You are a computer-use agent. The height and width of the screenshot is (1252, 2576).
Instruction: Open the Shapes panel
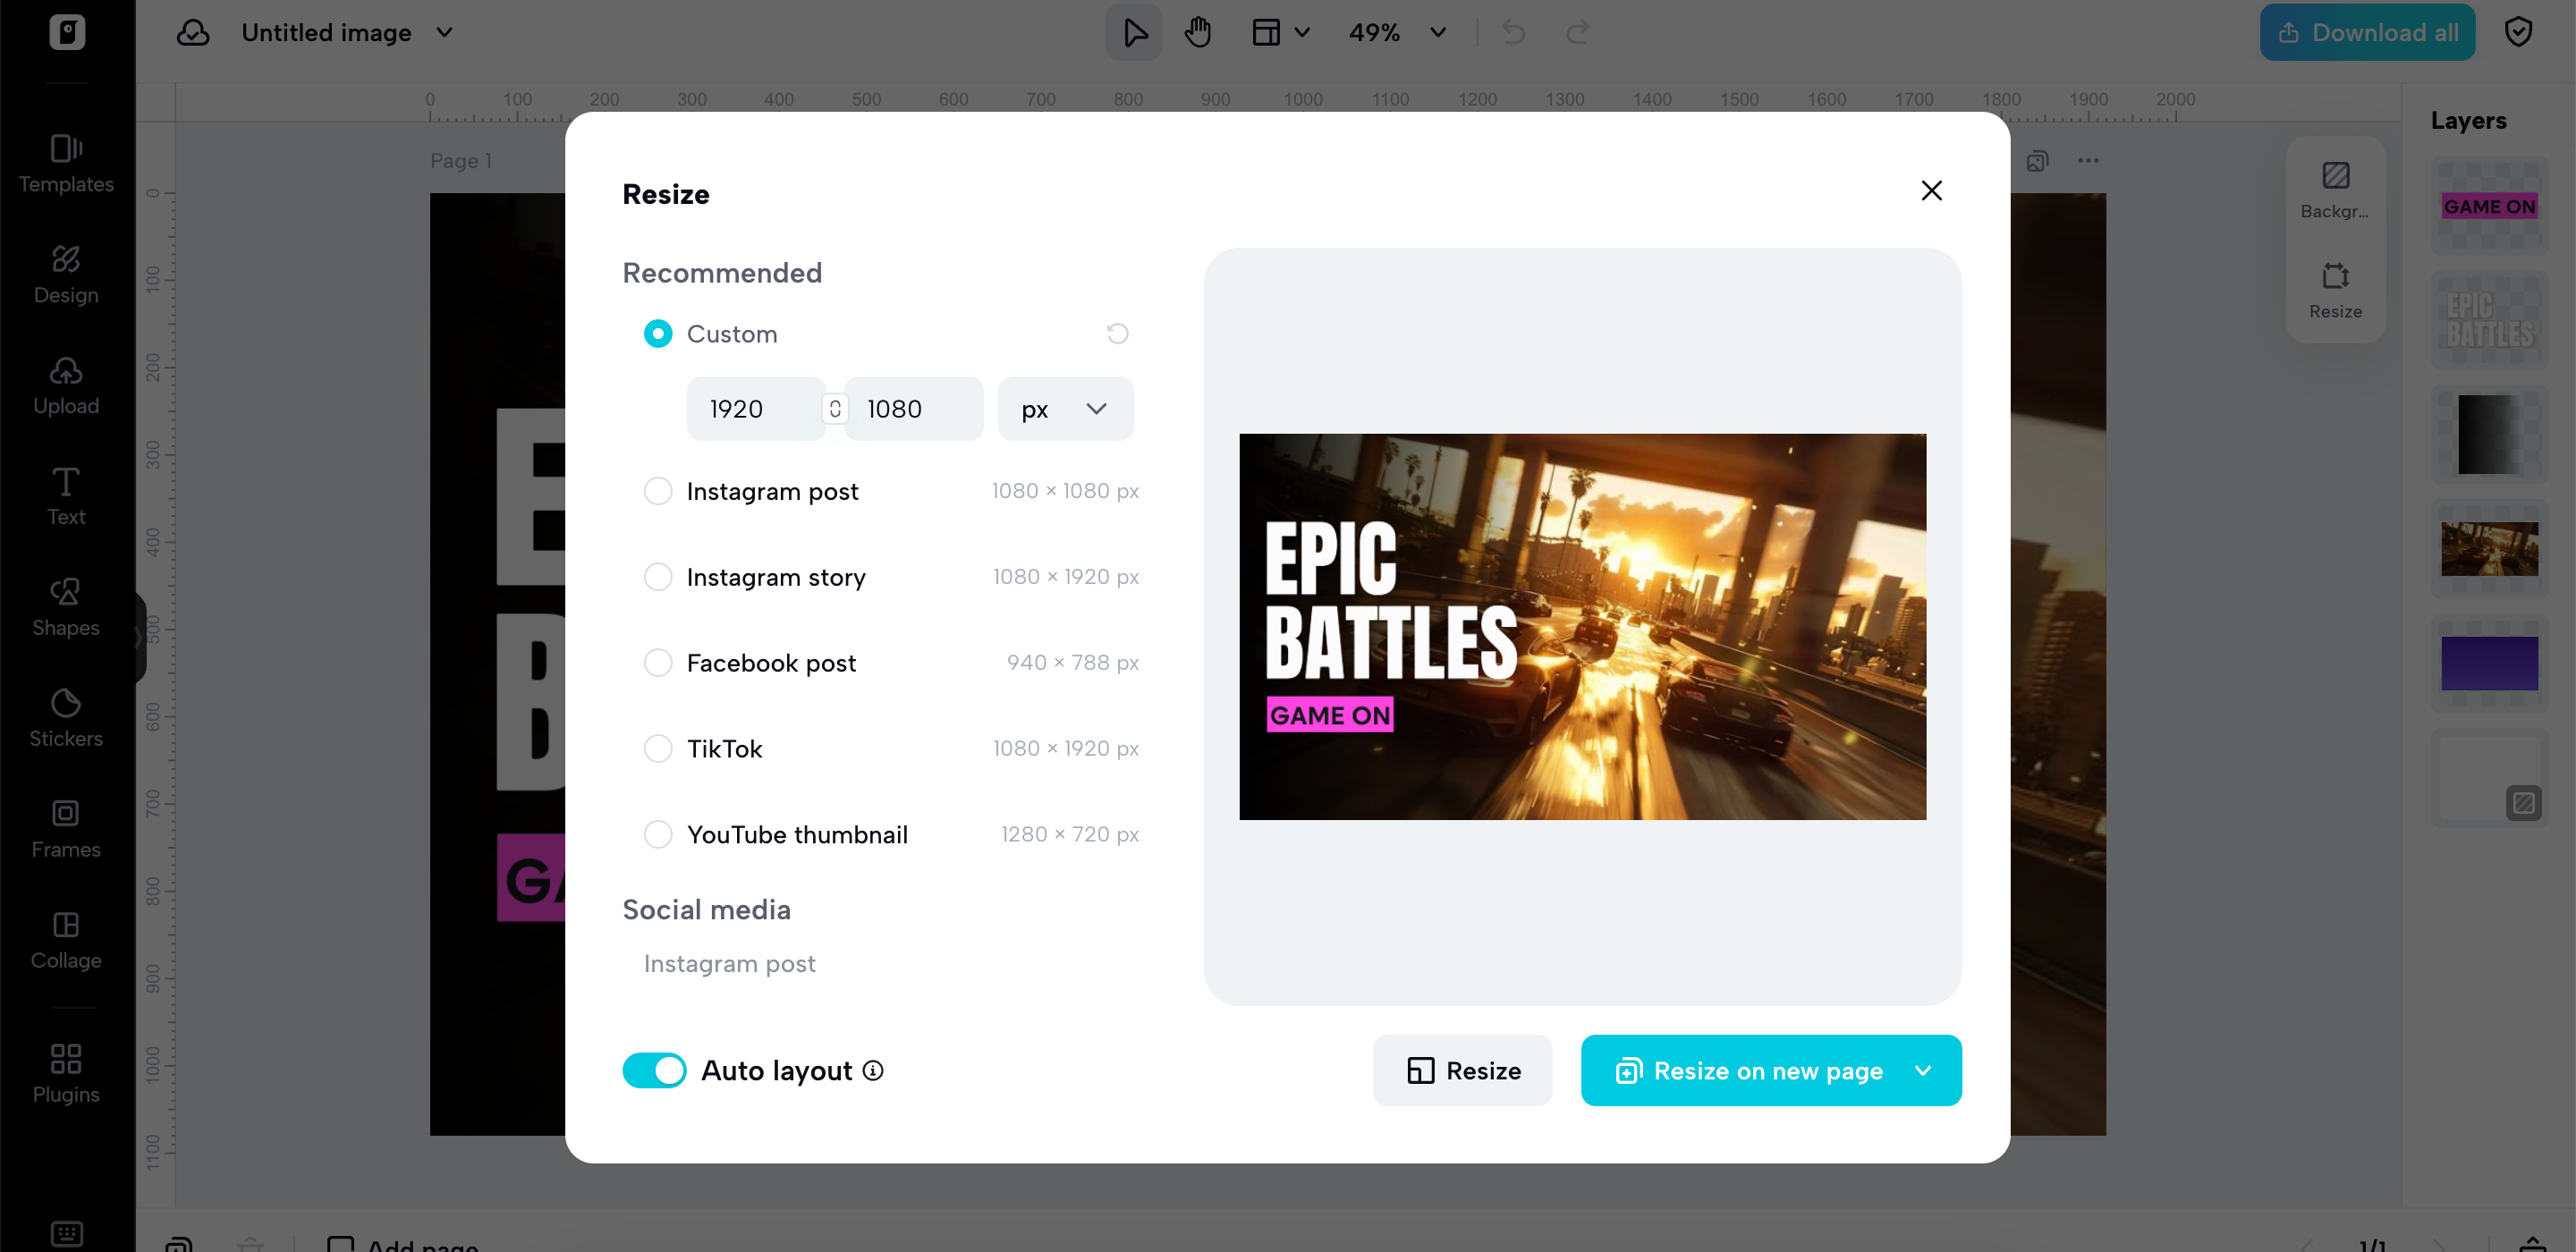pyautogui.click(x=66, y=607)
